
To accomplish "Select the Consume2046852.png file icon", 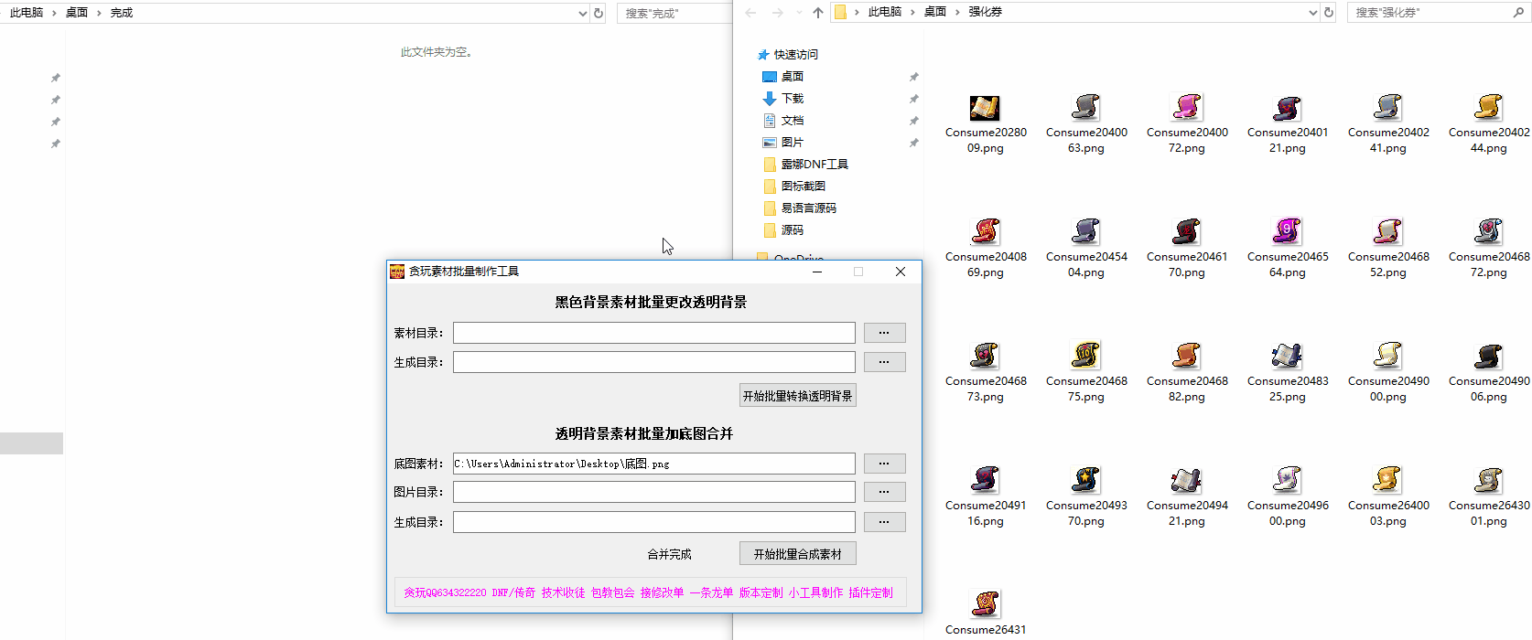I will coord(1387,231).
